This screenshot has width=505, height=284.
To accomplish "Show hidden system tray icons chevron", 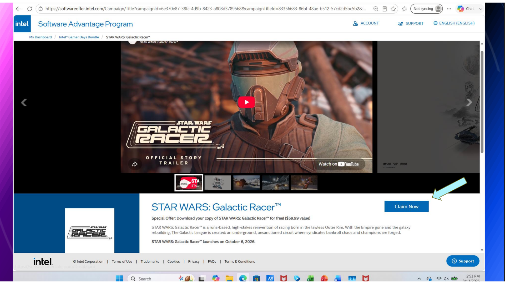I will click(419, 279).
